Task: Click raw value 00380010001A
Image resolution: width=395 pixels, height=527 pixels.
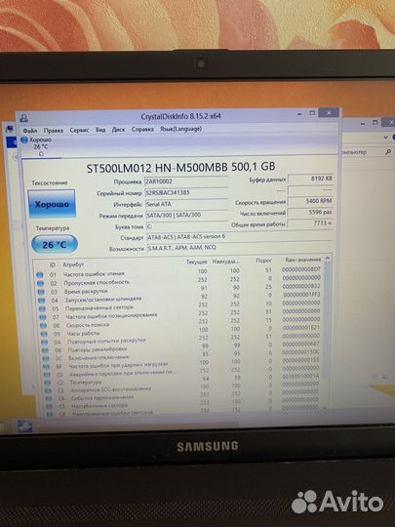Action: pyautogui.click(x=300, y=376)
